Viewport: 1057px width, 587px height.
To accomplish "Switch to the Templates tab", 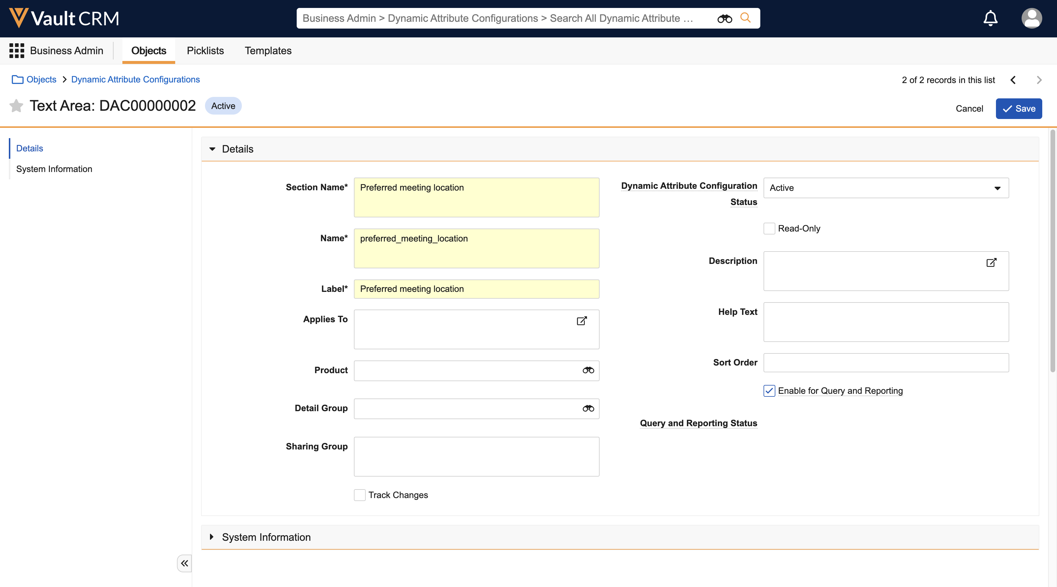I will [268, 50].
